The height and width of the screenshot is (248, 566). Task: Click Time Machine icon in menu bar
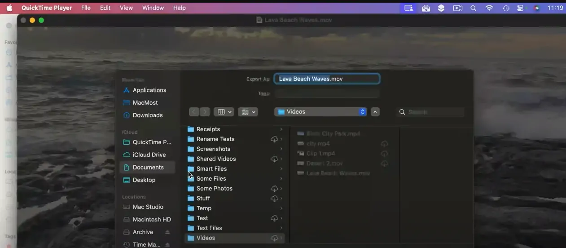click(x=506, y=8)
